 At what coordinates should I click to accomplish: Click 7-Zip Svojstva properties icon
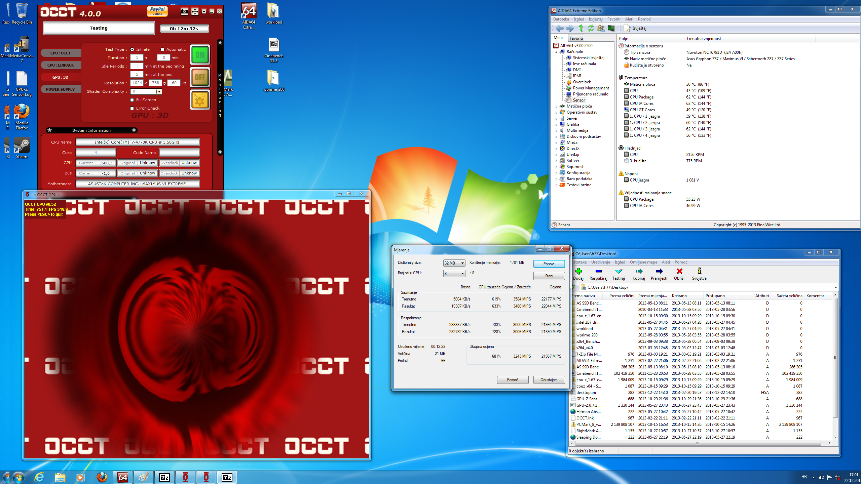(x=699, y=271)
